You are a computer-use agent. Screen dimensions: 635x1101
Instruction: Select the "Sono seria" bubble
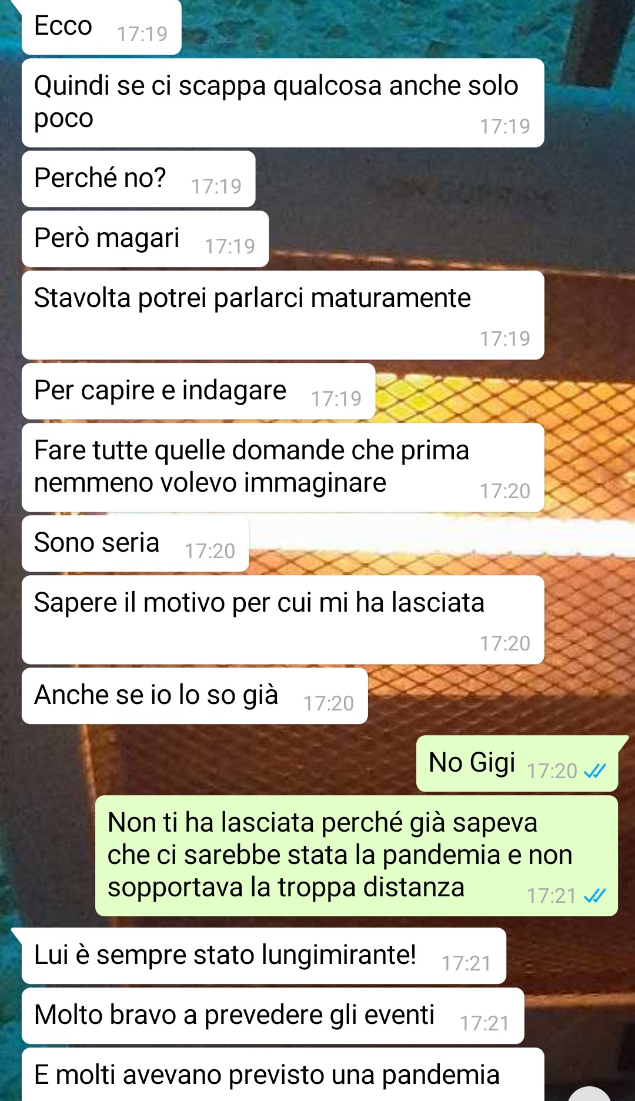[135, 543]
